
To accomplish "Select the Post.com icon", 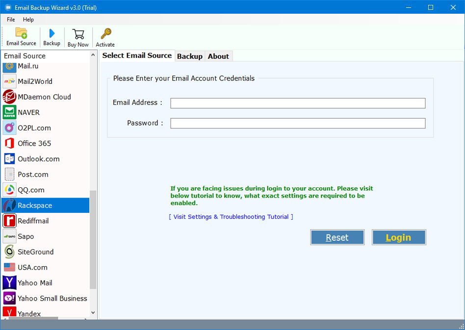I will click(x=9, y=175).
